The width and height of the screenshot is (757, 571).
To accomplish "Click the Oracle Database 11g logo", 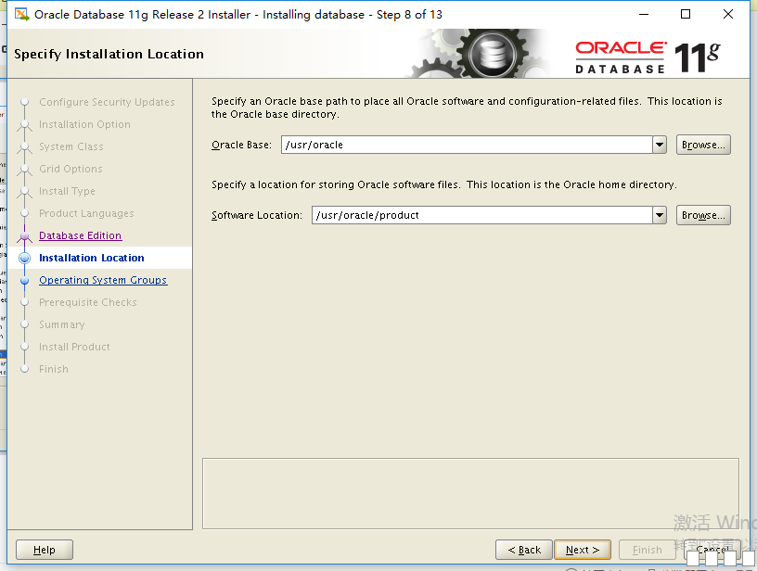I will [x=648, y=56].
